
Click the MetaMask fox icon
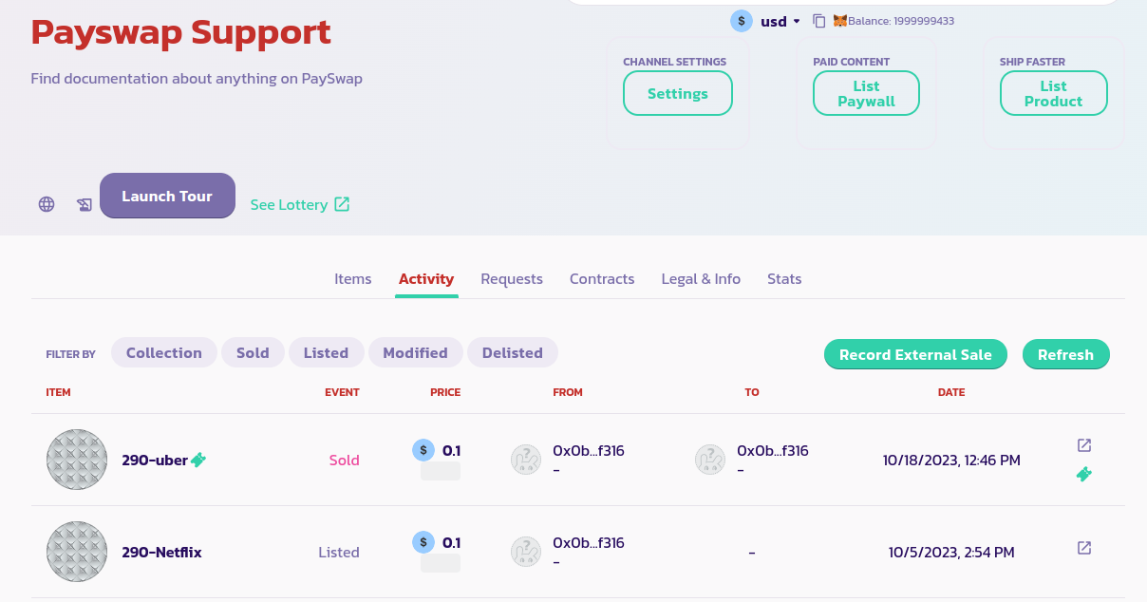(x=839, y=21)
